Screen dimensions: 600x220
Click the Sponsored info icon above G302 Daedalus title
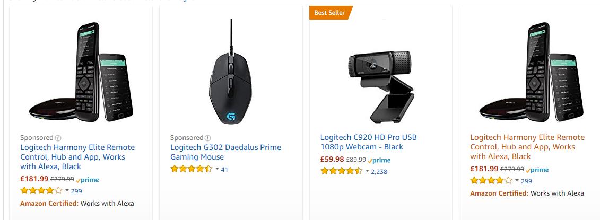[208, 137]
